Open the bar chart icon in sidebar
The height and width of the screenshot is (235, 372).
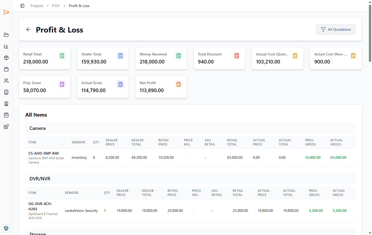pos(6,46)
